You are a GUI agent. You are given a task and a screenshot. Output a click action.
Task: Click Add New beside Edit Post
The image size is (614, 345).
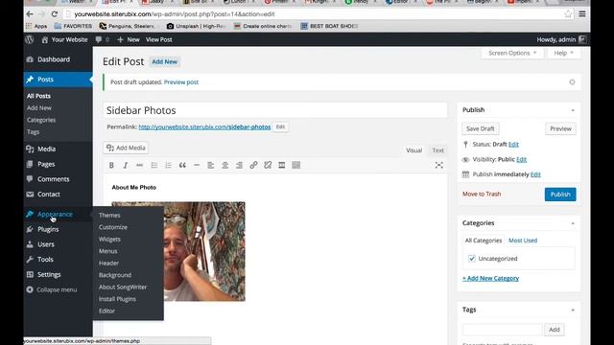tap(164, 61)
